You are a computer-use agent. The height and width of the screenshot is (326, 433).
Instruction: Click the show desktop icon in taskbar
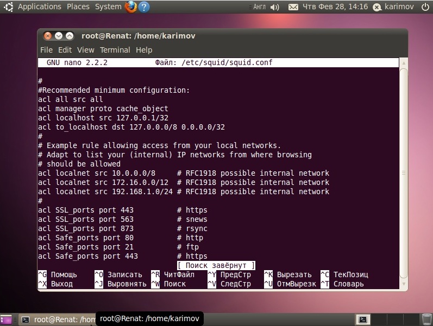click(x=6, y=319)
